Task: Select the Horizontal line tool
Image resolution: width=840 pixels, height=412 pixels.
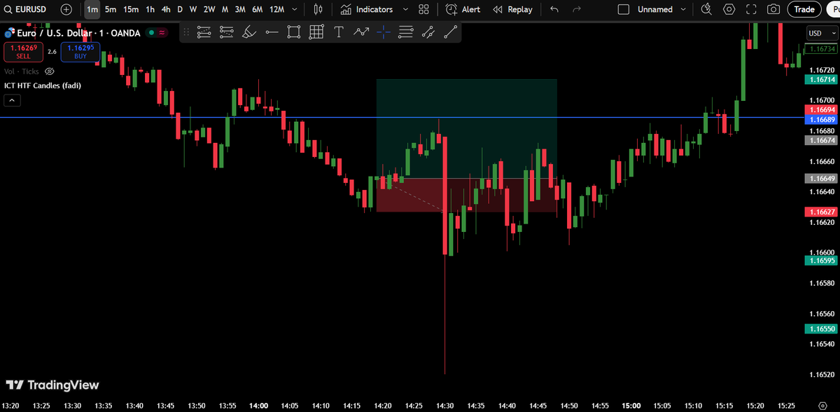Action: click(x=271, y=32)
